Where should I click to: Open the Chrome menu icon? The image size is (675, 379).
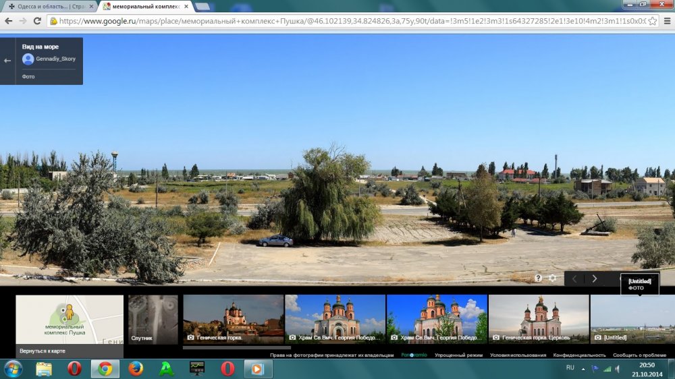(667, 21)
